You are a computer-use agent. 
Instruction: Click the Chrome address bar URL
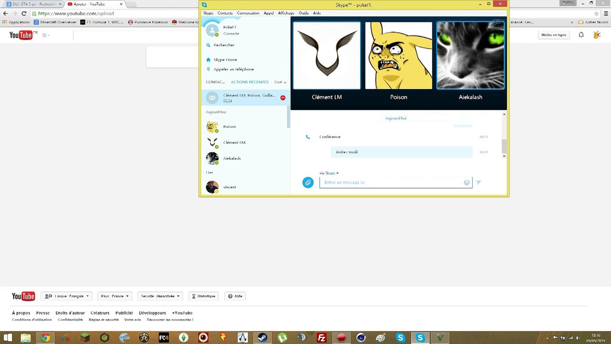click(76, 13)
